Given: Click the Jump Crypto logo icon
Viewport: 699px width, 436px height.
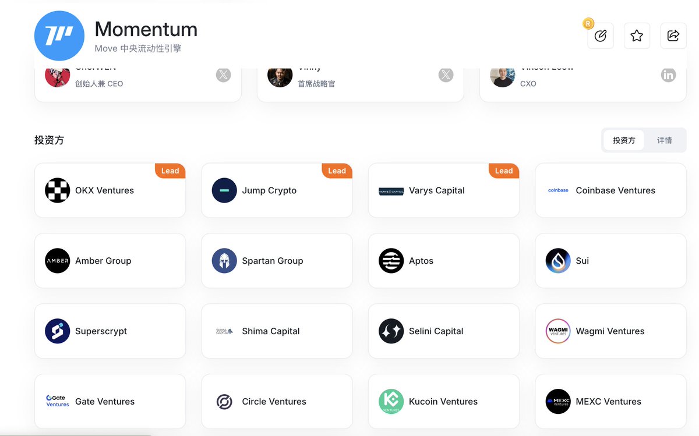Looking at the screenshot, I should coord(224,190).
